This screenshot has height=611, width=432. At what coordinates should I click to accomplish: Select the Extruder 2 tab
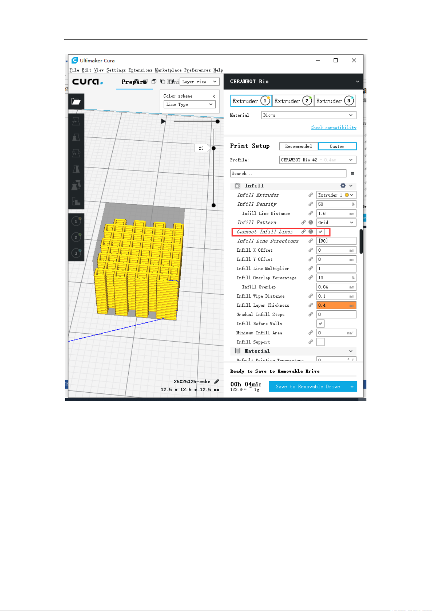coord(293,101)
